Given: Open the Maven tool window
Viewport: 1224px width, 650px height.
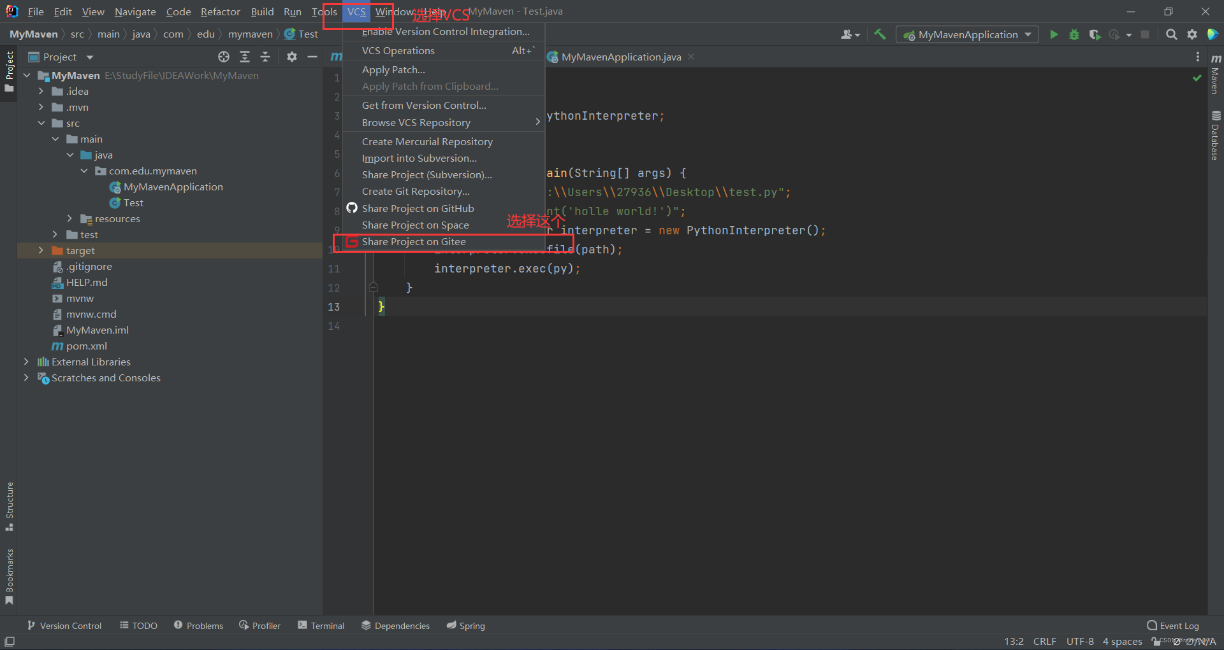Looking at the screenshot, I should pos(1216,73).
